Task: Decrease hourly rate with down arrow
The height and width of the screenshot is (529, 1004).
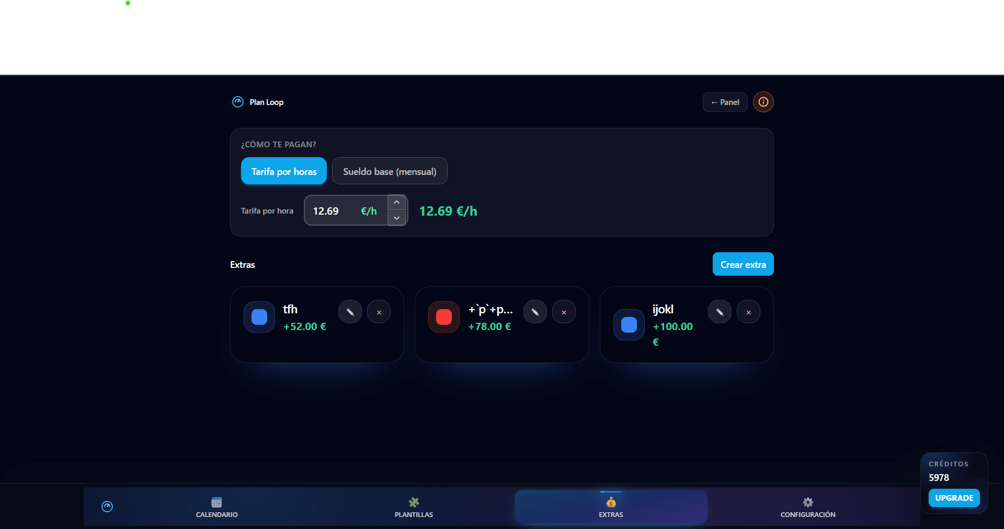Action: coord(397,218)
